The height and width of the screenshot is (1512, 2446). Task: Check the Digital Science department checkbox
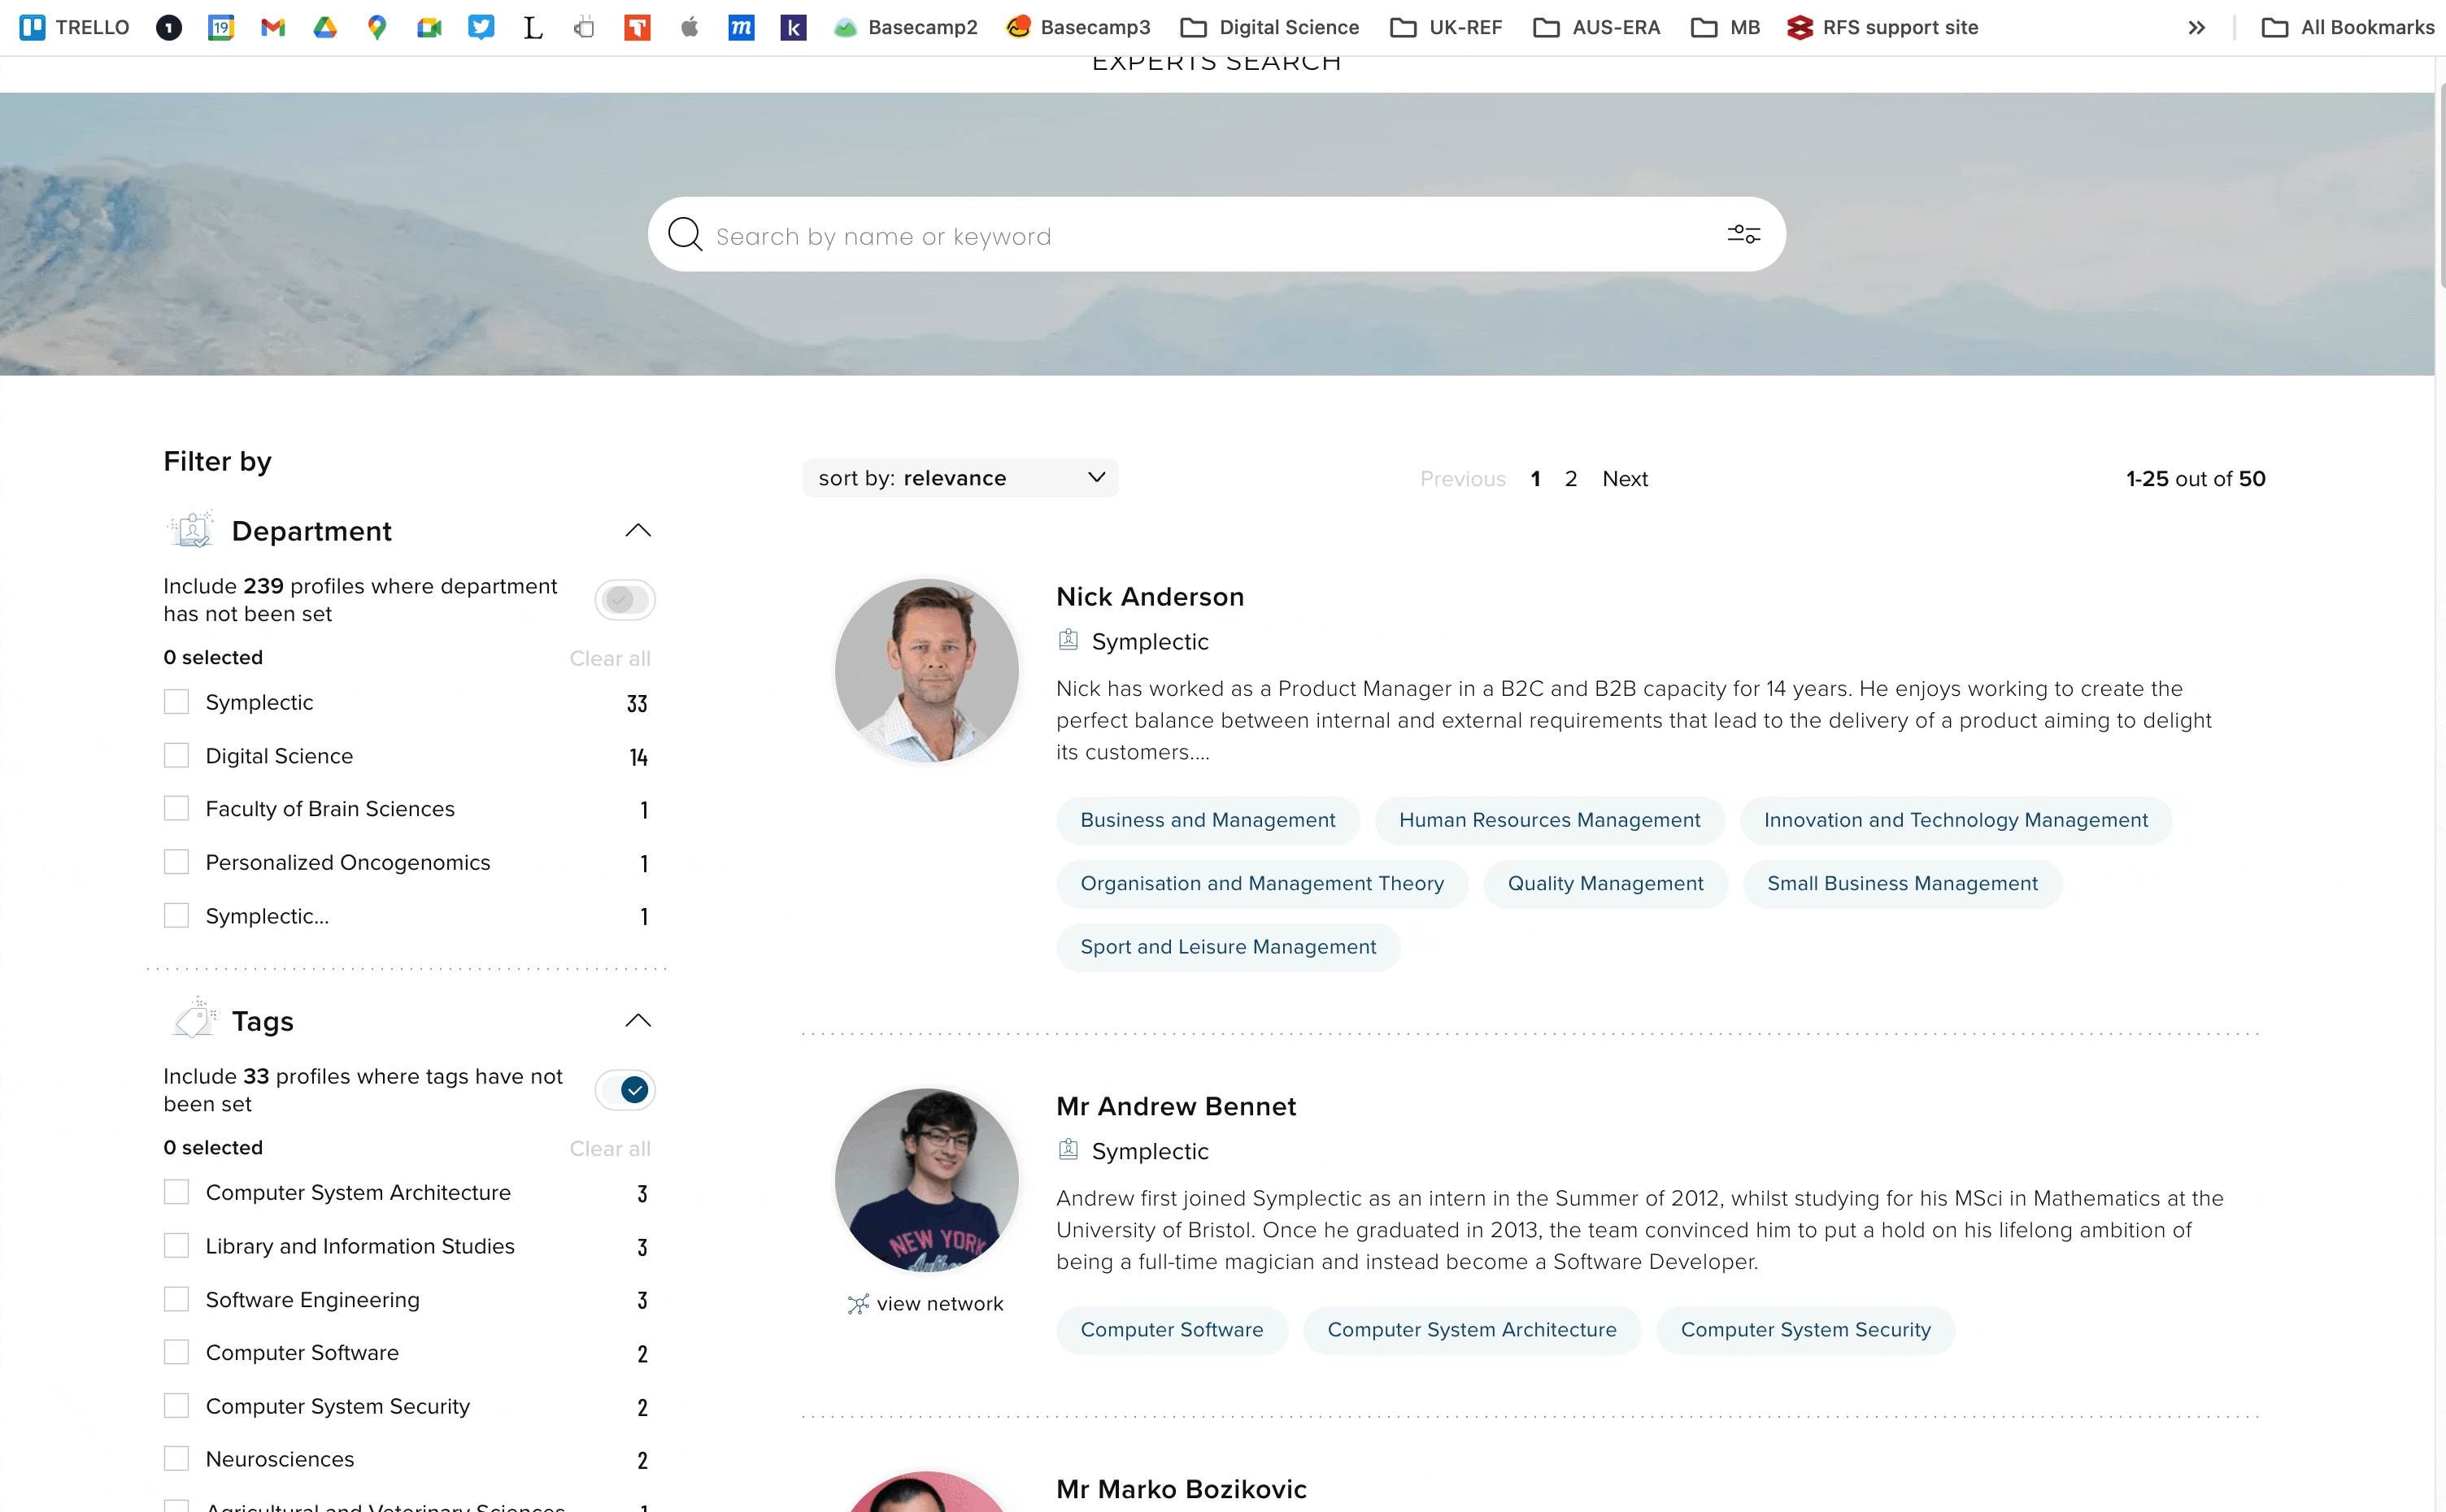click(176, 755)
